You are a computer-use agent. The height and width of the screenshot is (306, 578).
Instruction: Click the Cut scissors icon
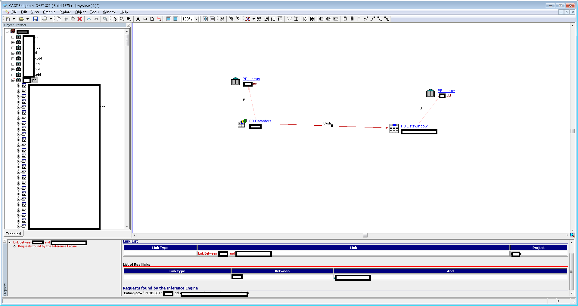coord(66,19)
